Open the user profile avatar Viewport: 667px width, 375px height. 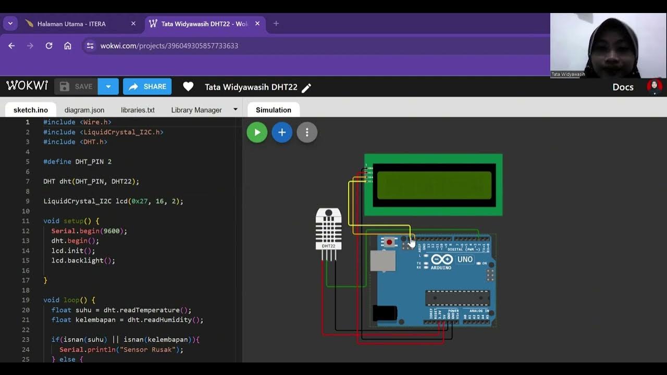click(x=654, y=86)
